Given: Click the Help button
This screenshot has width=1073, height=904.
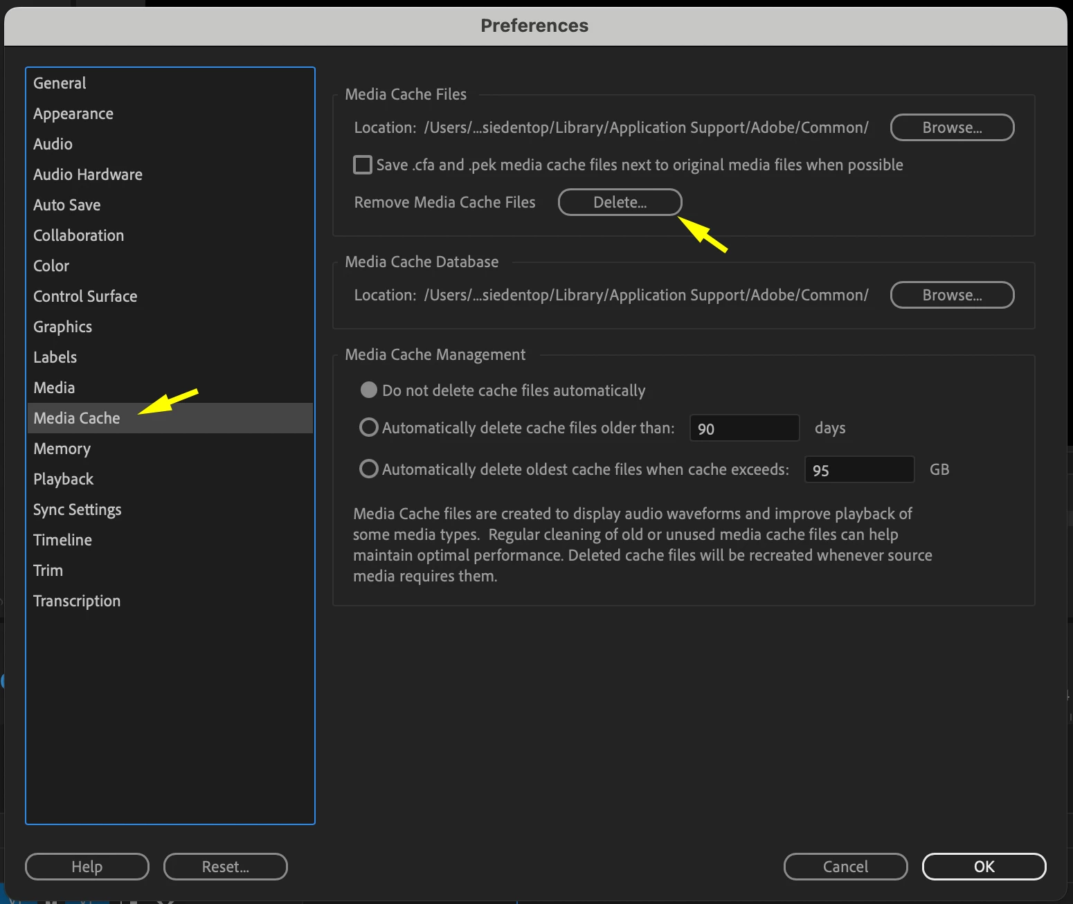Looking at the screenshot, I should click(x=87, y=867).
